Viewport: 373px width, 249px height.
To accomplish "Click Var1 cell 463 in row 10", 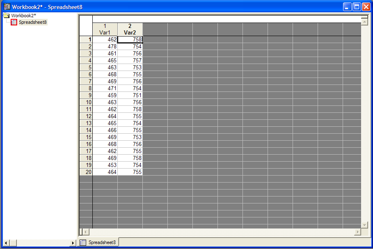I will 105,102.
